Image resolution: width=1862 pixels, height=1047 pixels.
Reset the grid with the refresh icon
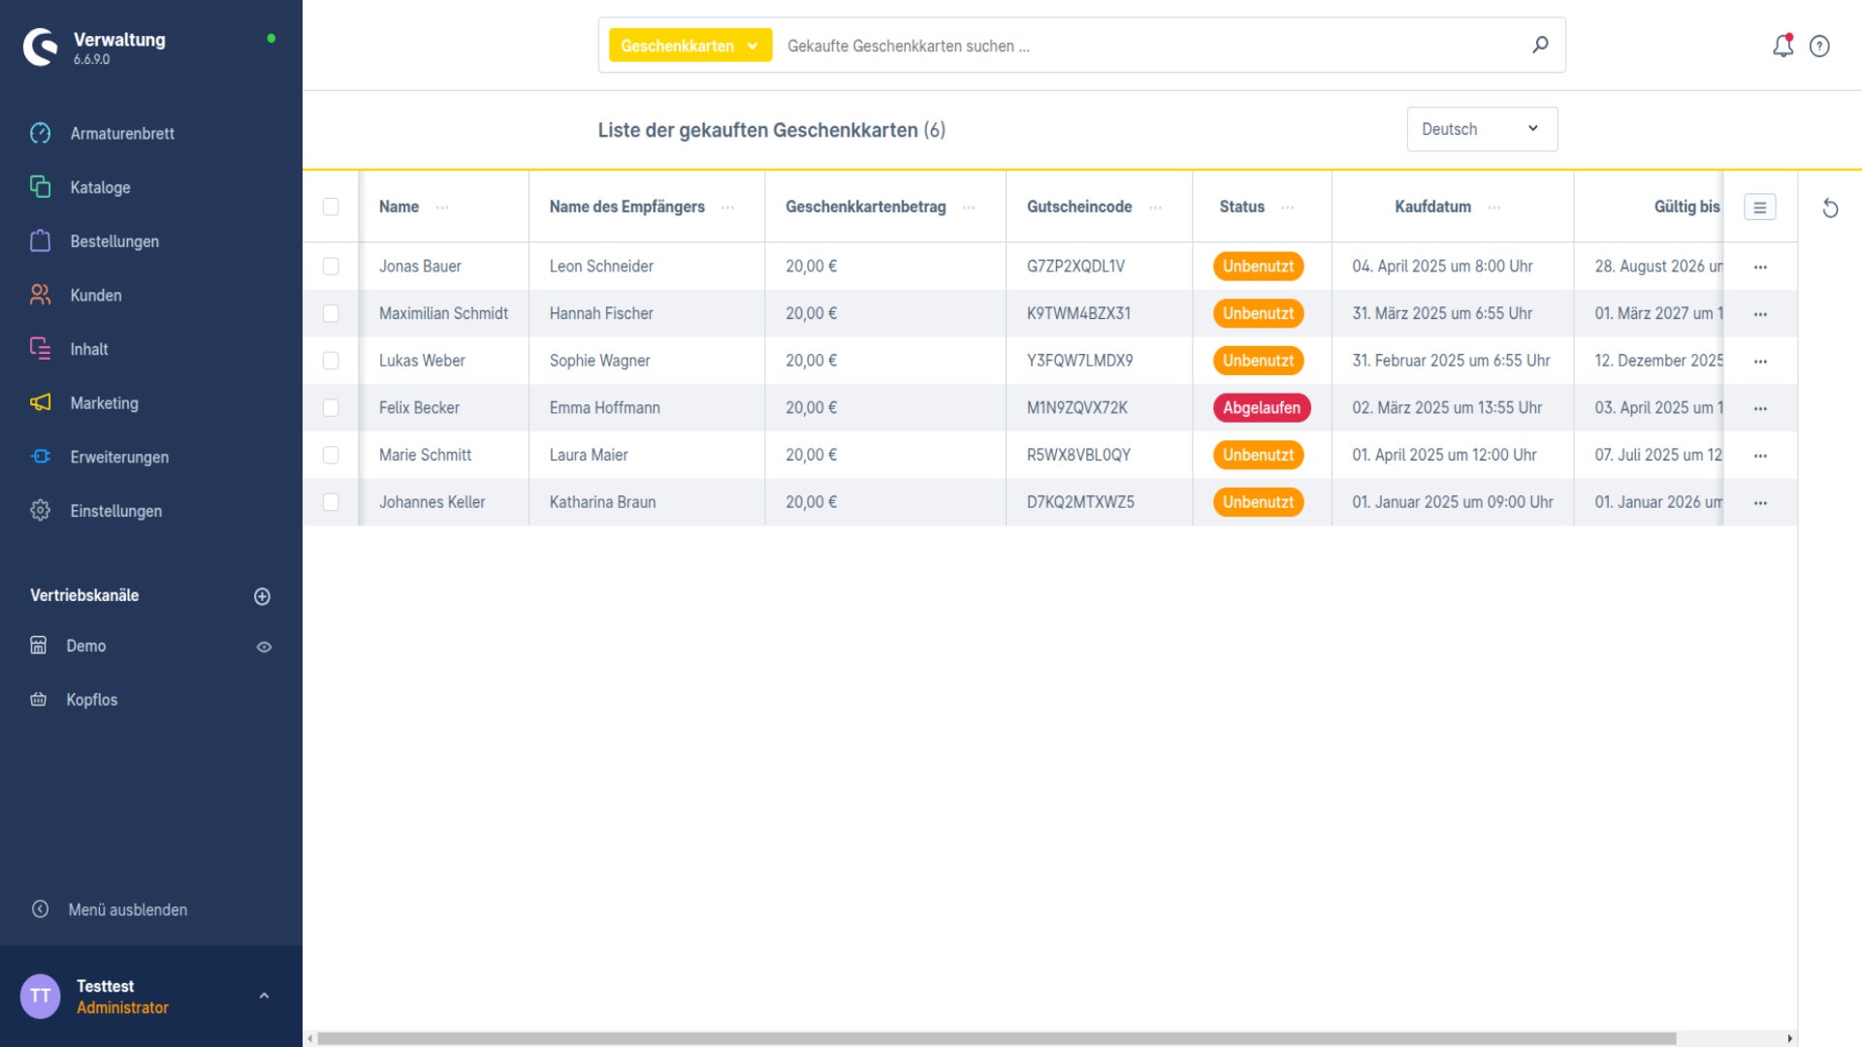[x=1830, y=208]
